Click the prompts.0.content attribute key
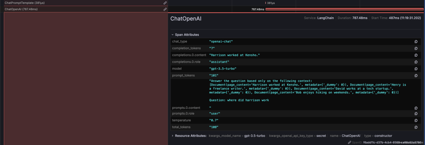 [x=186, y=108]
